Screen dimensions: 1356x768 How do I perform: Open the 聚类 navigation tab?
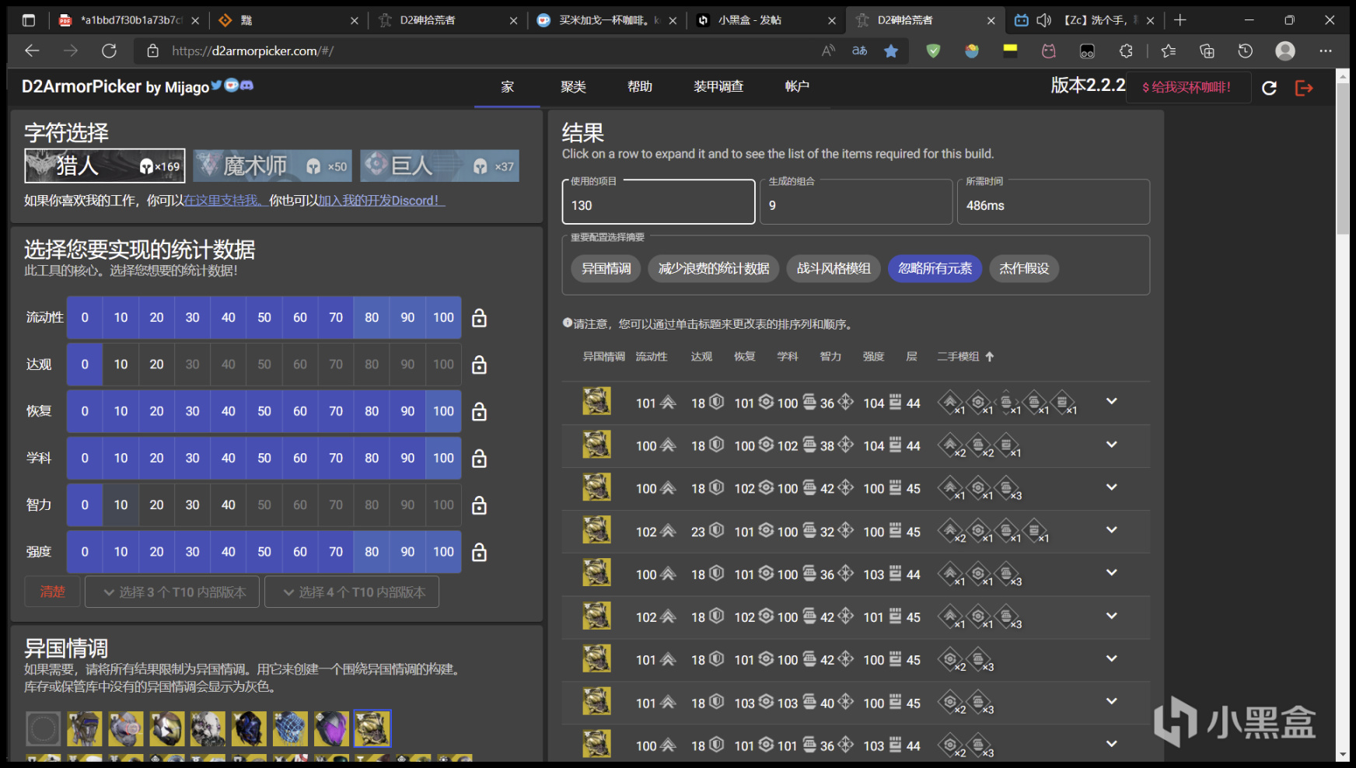pos(573,86)
